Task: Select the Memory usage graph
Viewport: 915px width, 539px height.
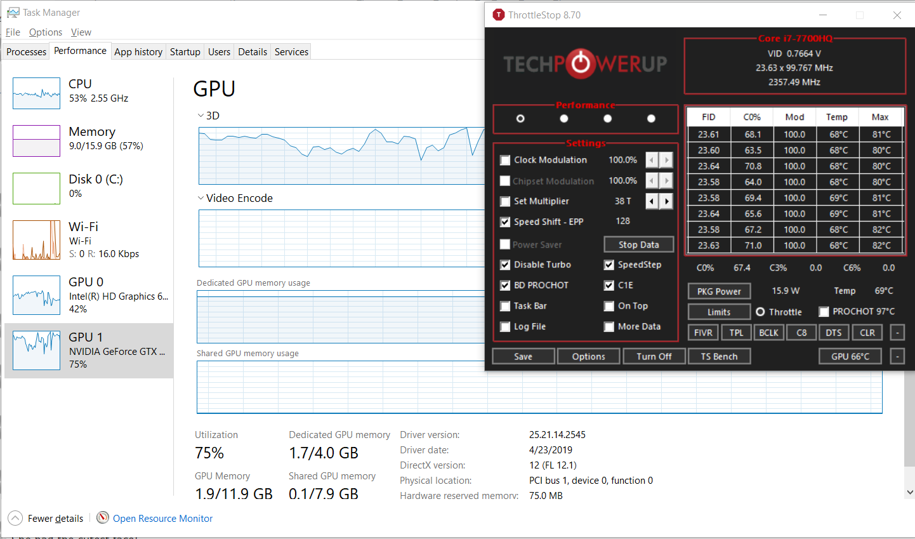Action: tap(36, 141)
